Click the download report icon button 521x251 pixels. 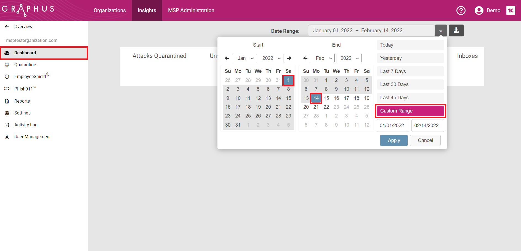[x=456, y=30]
